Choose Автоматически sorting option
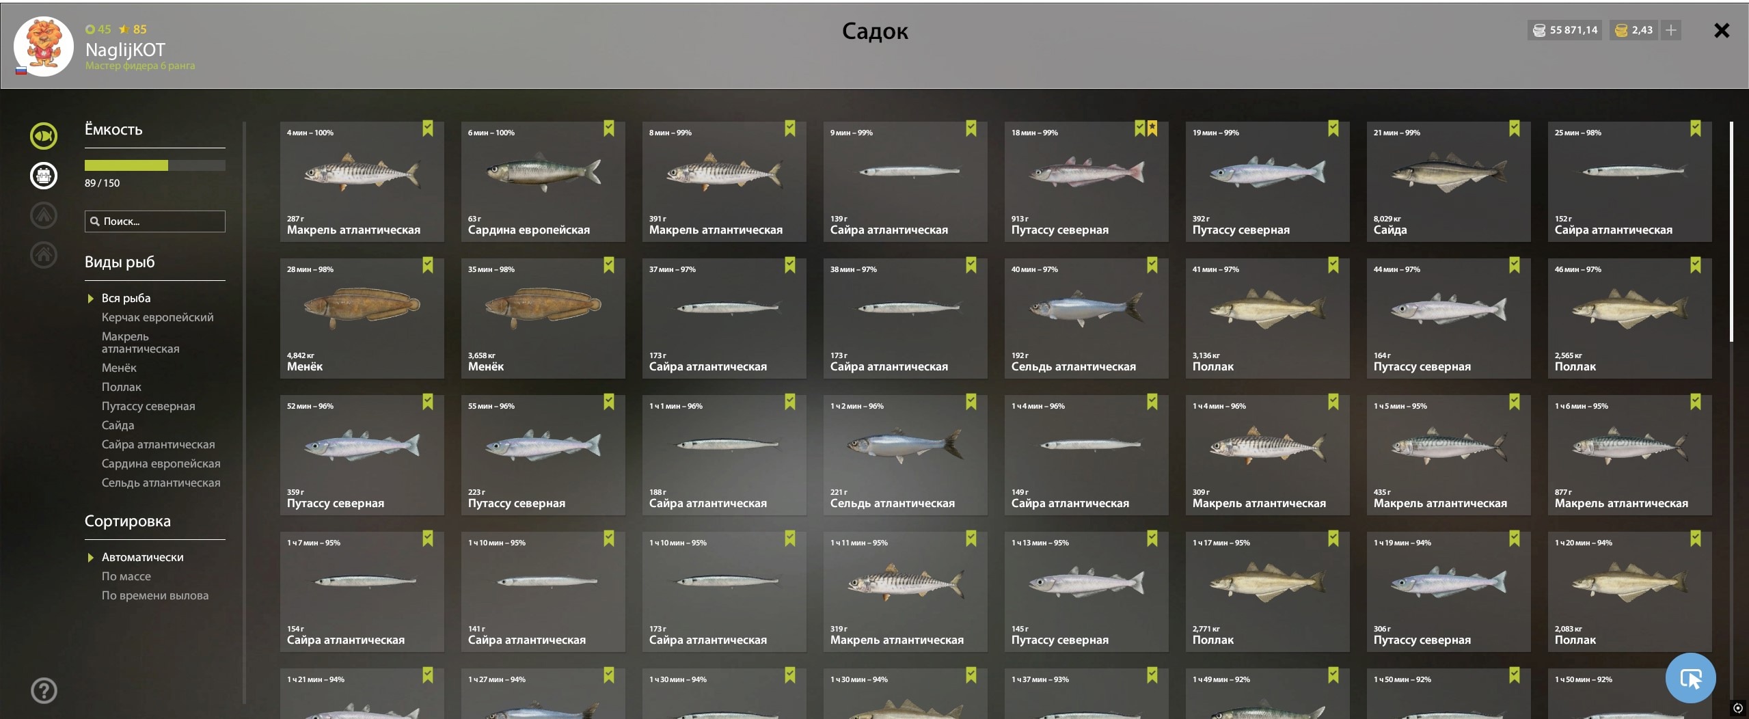This screenshot has width=1749, height=719. (142, 557)
